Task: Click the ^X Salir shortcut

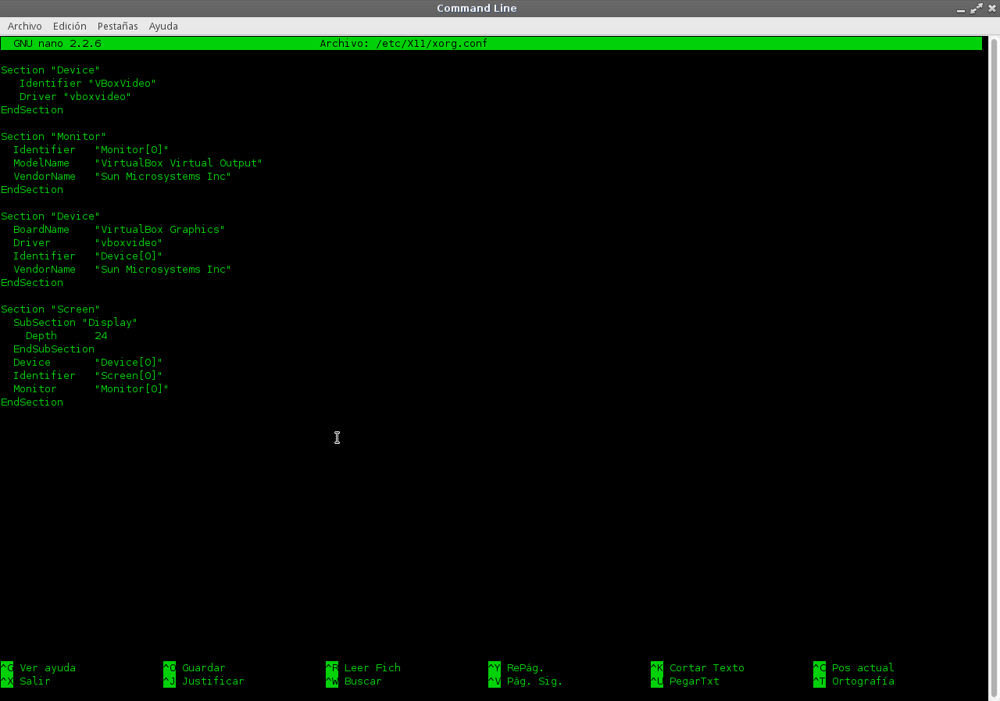Action: coord(26,681)
